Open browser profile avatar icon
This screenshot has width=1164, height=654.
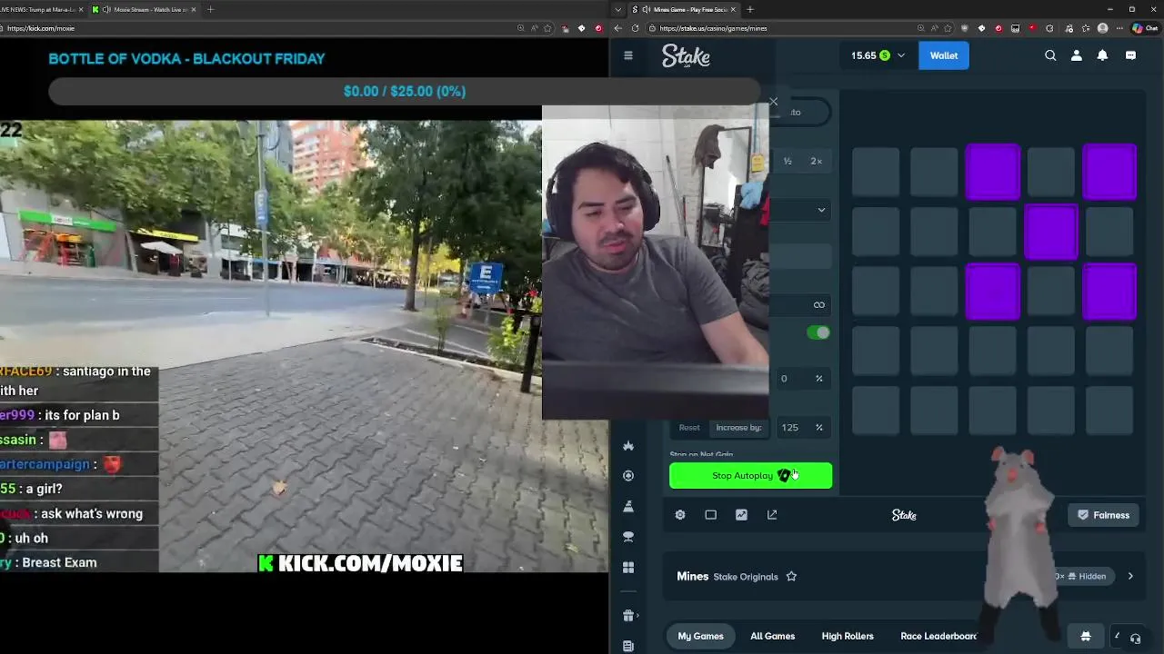[1103, 28]
